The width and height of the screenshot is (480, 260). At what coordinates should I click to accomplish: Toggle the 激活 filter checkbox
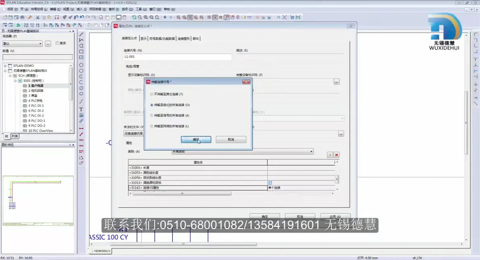[x=57, y=43]
